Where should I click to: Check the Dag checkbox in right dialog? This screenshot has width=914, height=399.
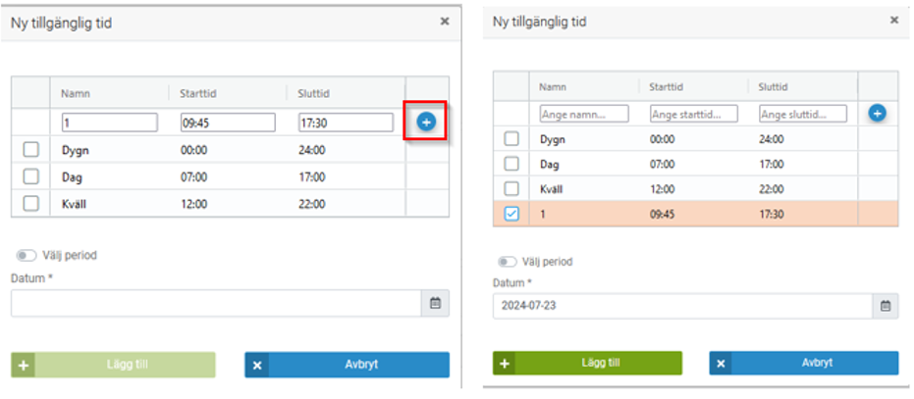pos(511,164)
